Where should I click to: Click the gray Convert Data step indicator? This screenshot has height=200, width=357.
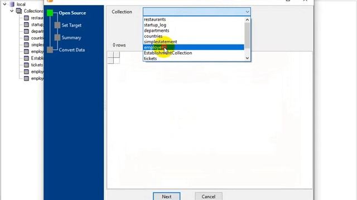[50, 50]
